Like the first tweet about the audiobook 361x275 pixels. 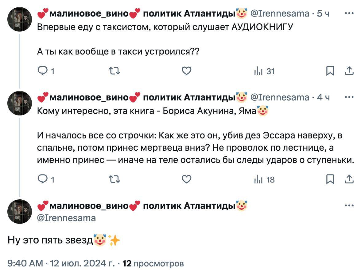click(186, 71)
